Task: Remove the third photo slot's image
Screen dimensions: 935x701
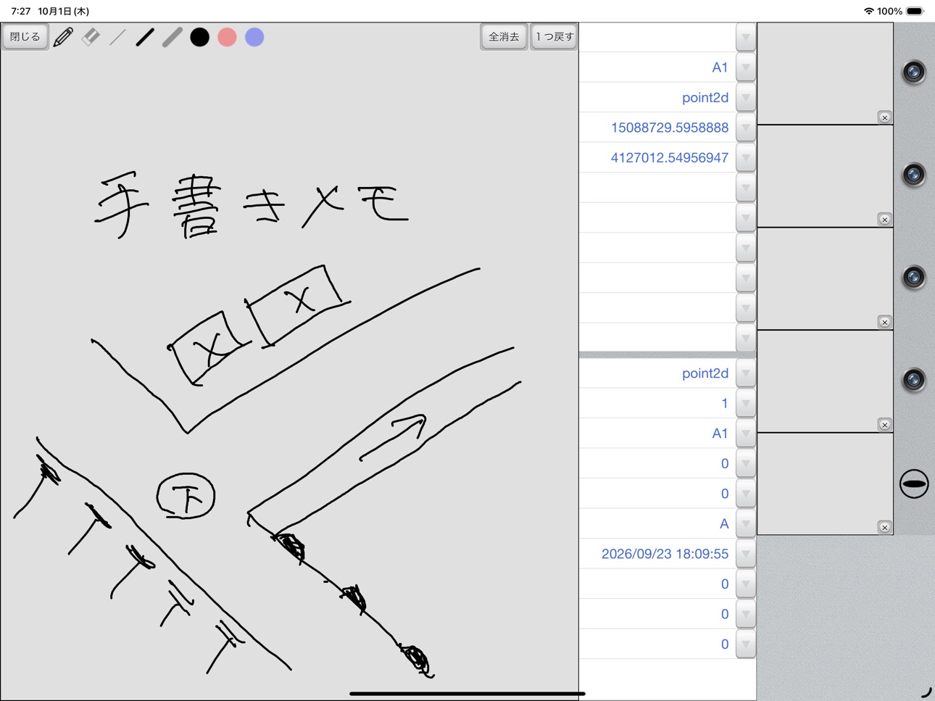Action: 884,322
